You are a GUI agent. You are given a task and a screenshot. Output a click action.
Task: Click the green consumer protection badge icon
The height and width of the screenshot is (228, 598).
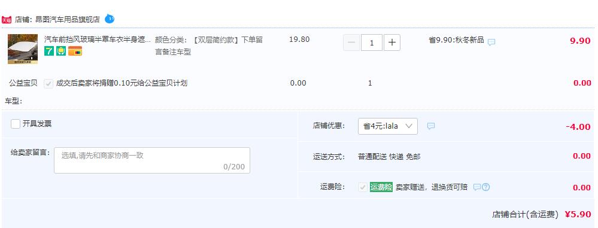(x=61, y=51)
